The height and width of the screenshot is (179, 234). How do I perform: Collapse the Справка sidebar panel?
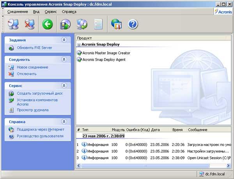[64, 122]
